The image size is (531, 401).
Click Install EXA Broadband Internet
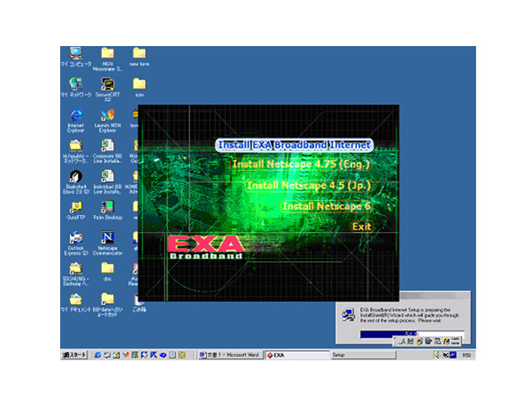295,145
